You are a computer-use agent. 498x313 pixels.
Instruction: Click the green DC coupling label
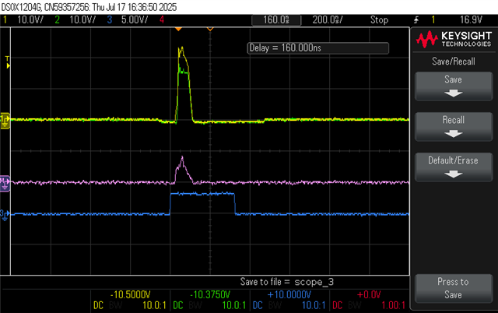(178, 305)
